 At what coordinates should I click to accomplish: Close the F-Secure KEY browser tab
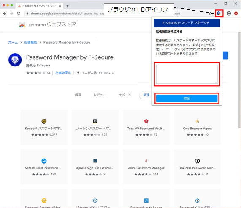60,6
